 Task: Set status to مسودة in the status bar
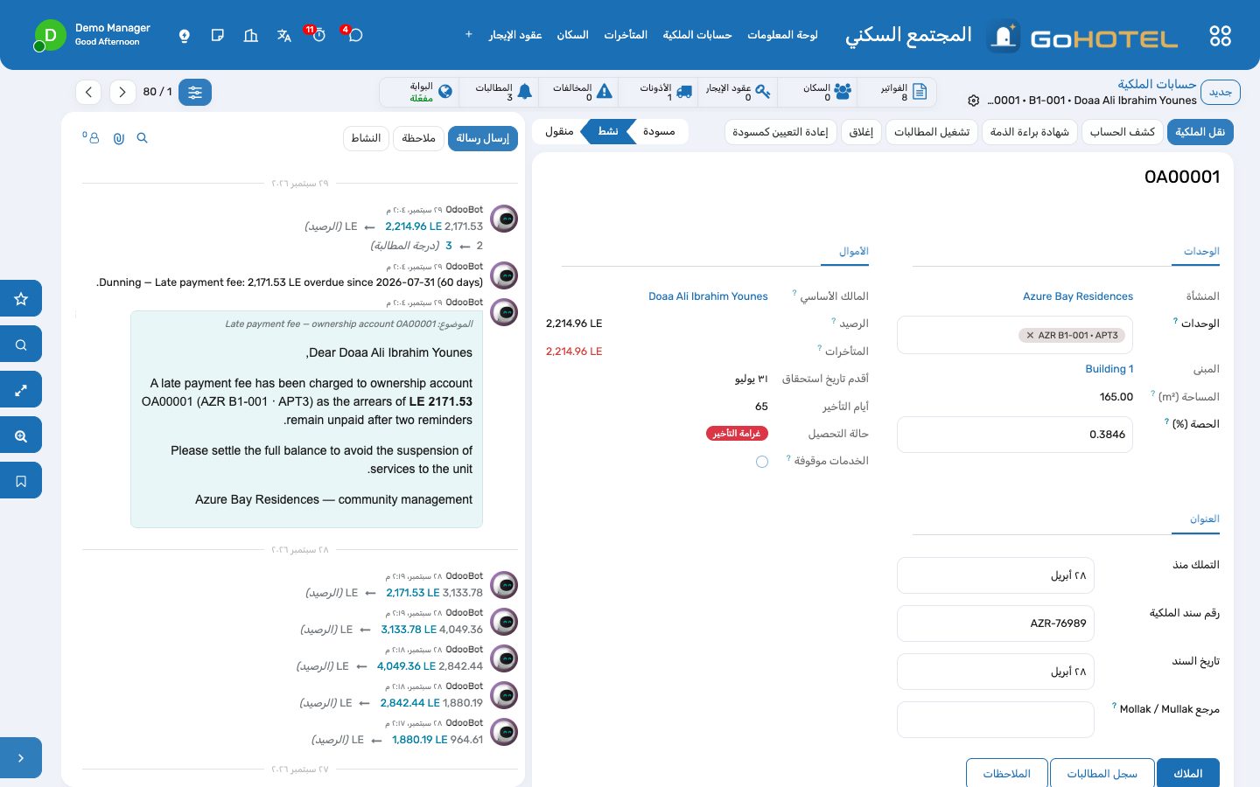tap(659, 131)
